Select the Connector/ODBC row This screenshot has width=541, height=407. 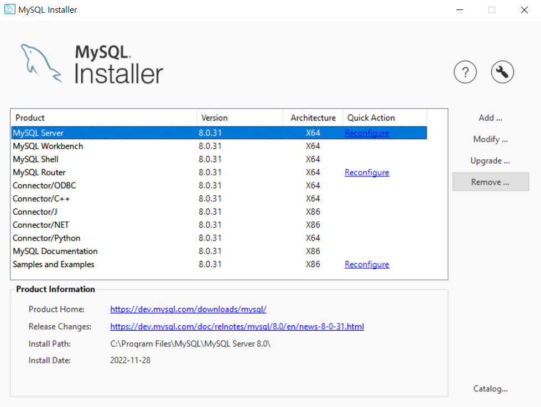(220, 186)
